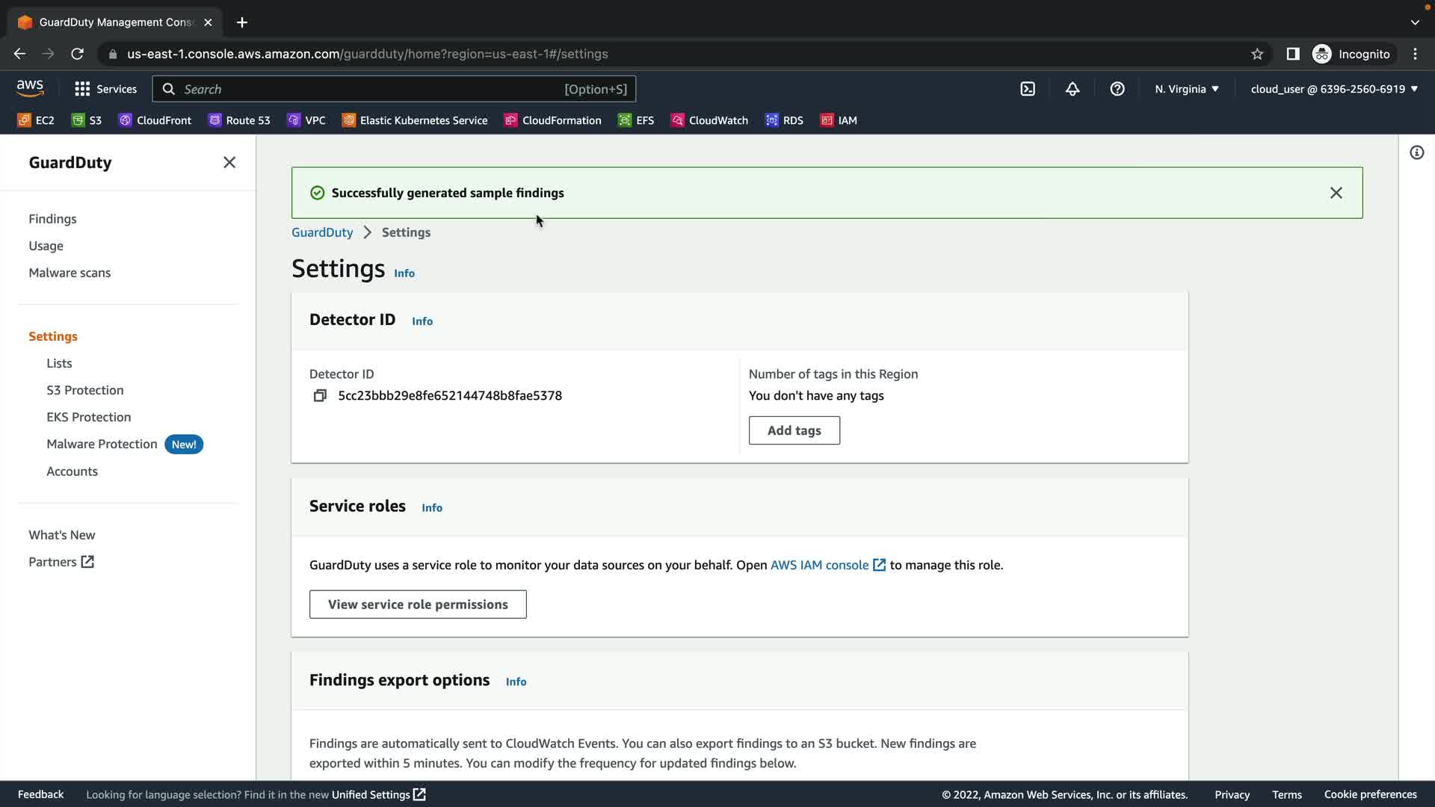Expand the N. Virginia region dropdown
This screenshot has width=1435, height=807.
point(1186,89)
